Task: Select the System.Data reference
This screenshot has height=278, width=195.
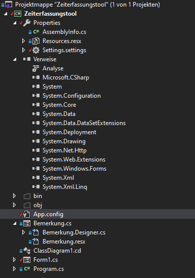Action: coord(59,114)
